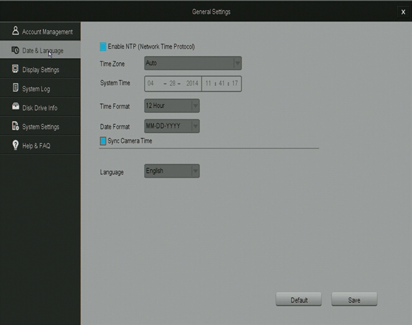Open Help & FAQ section
The width and height of the screenshot is (412, 325).
[x=40, y=145]
